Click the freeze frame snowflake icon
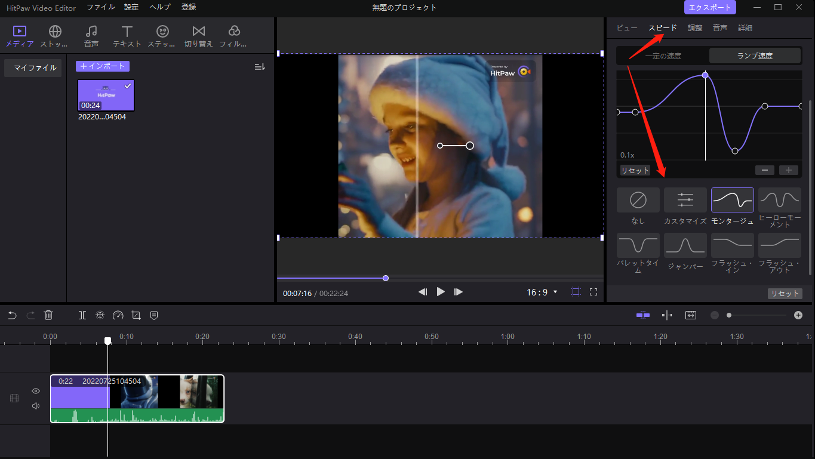This screenshot has width=815, height=459. pyautogui.click(x=100, y=315)
